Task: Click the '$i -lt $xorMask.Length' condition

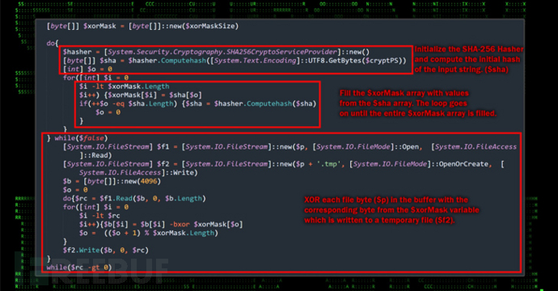Action: pos(125,86)
